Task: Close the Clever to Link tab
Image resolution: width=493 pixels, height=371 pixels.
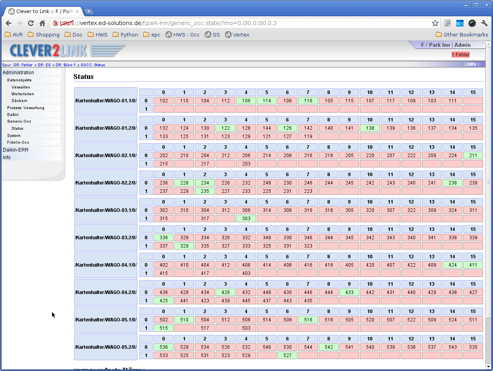Action: [77, 12]
